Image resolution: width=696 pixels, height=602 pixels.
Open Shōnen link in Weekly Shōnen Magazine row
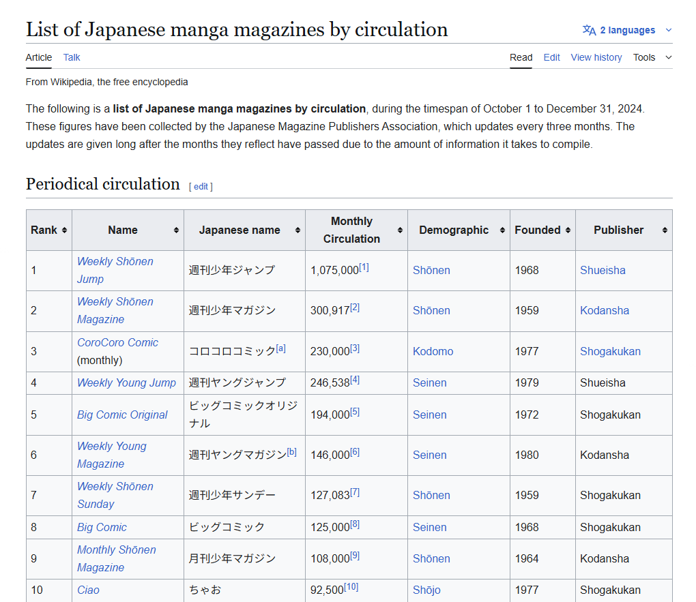pyautogui.click(x=431, y=310)
